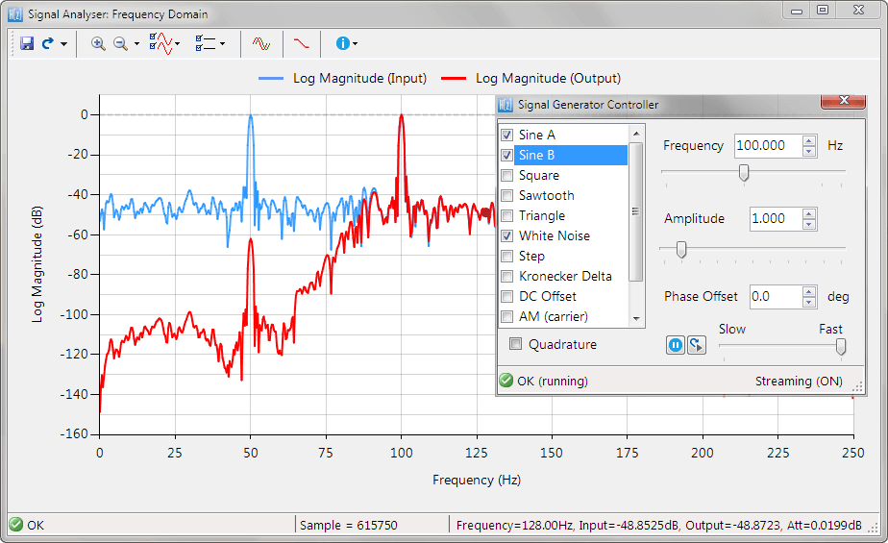
Task: Click the red filter curve toolbar icon
Action: tap(302, 43)
